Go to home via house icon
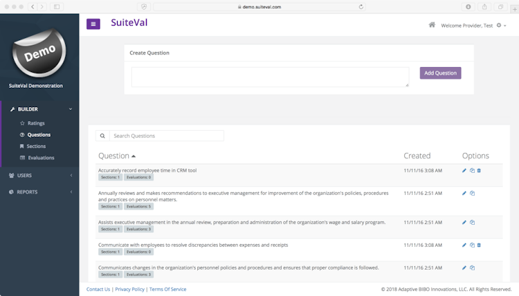Screen dimensions: 519x296 [x=432, y=25]
